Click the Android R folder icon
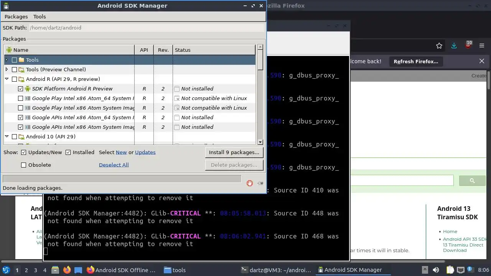Screen dimensions: 491x276 21,79
